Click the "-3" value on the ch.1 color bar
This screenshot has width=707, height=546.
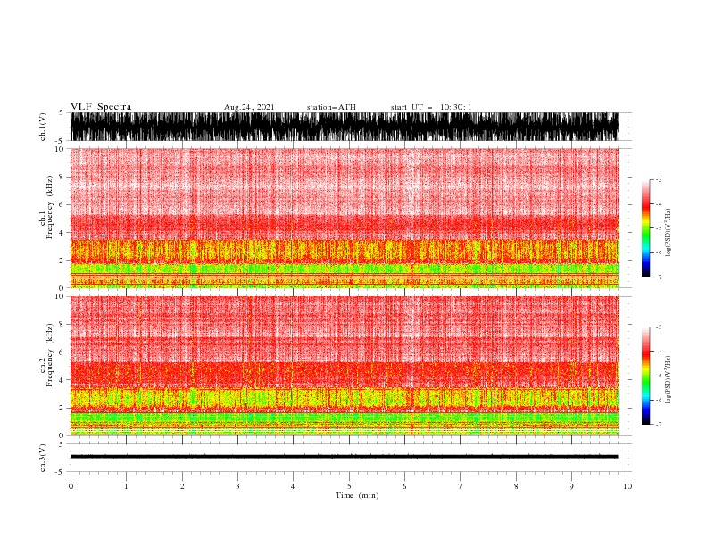click(658, 180)
